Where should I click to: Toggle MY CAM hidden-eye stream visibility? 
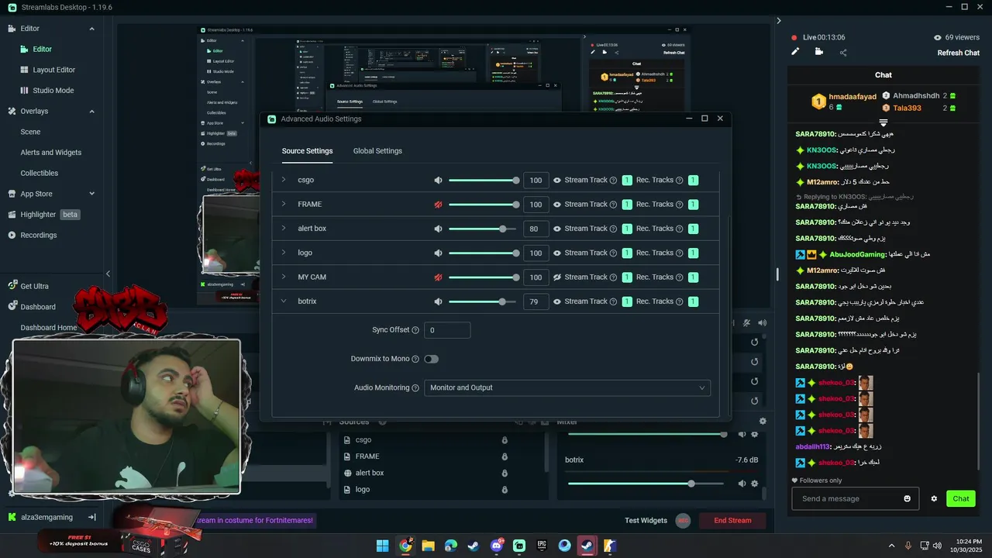click(556, 277)
